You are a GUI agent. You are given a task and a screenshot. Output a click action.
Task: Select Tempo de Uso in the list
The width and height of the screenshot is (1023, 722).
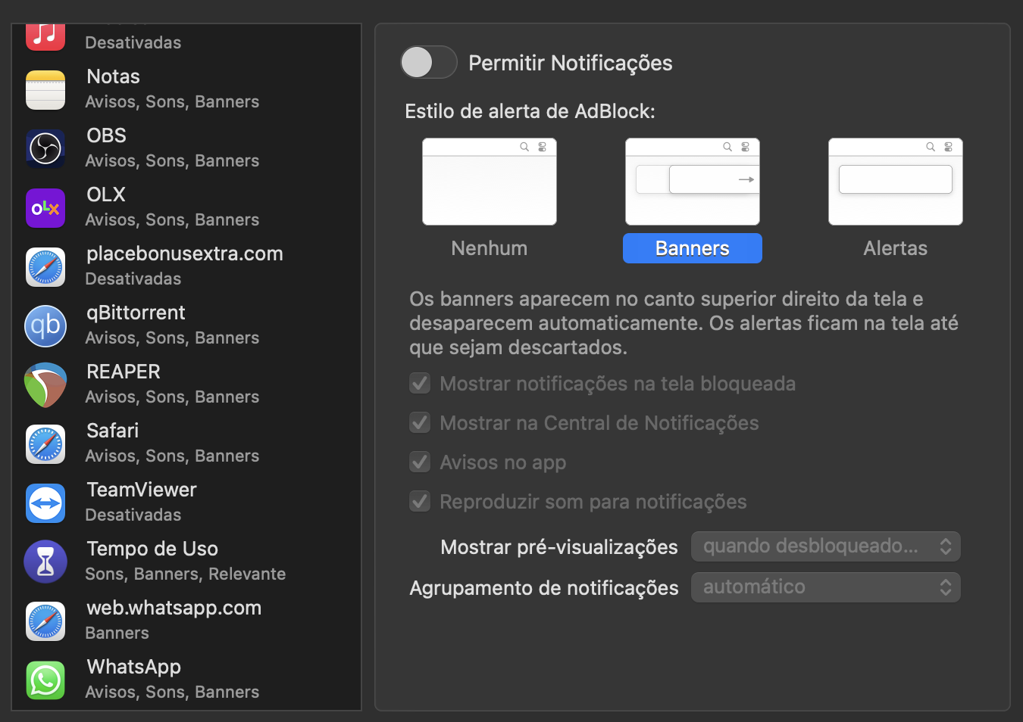[152, 549]
